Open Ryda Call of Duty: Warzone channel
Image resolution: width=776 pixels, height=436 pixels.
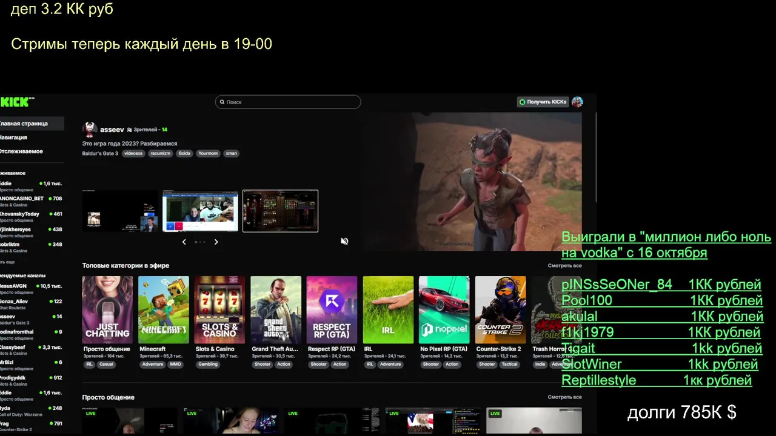tap(32, 411)
